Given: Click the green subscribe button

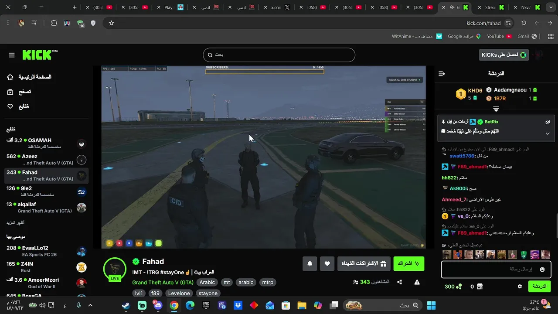Looking at the screenshot, I should coord(408,263).
